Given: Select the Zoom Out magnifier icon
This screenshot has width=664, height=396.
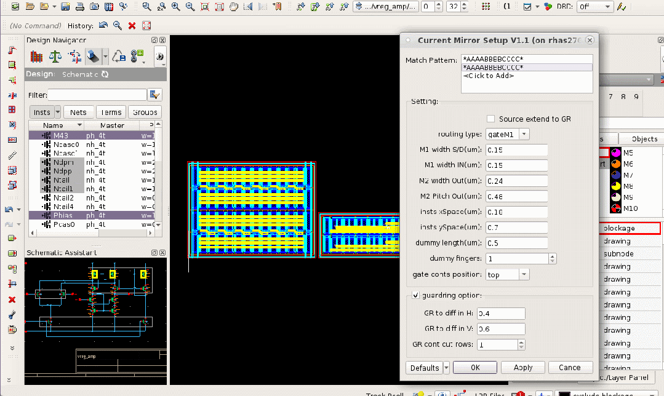Looking at the screenshot, I should point(190,6).
